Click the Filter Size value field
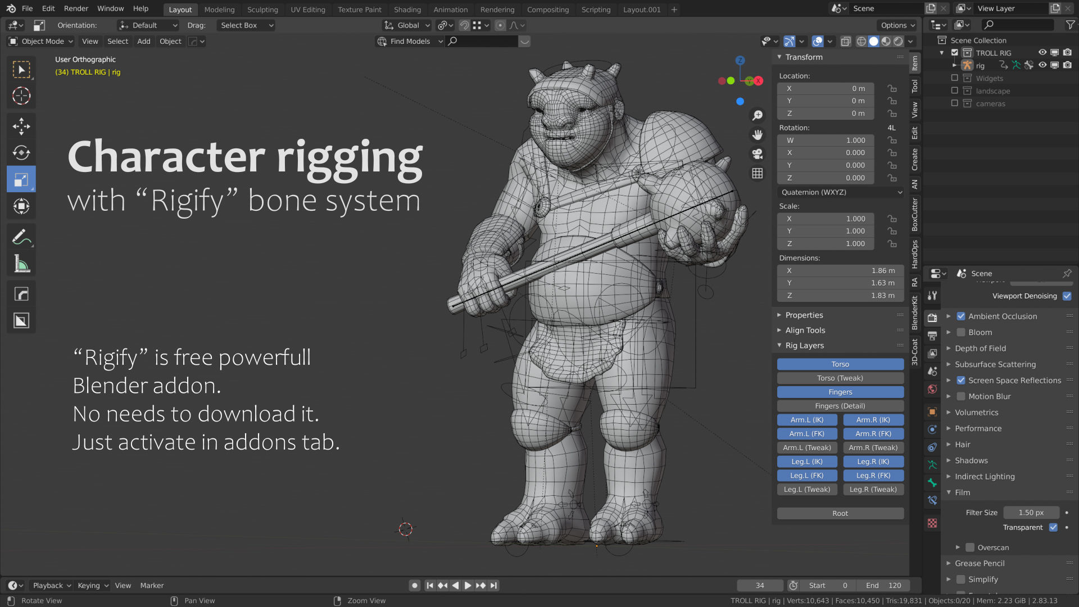This screenshot has width=1079, height=607. pos(1031,513)
